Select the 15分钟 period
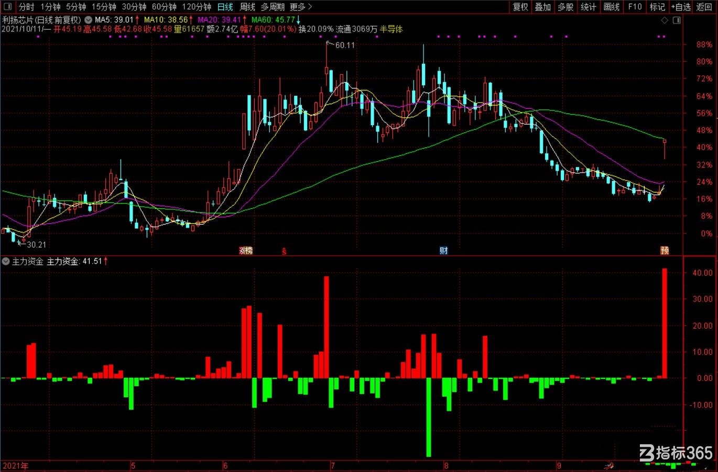Image resolution: width=718 pixels, height=472 pixels. point(104,7)
